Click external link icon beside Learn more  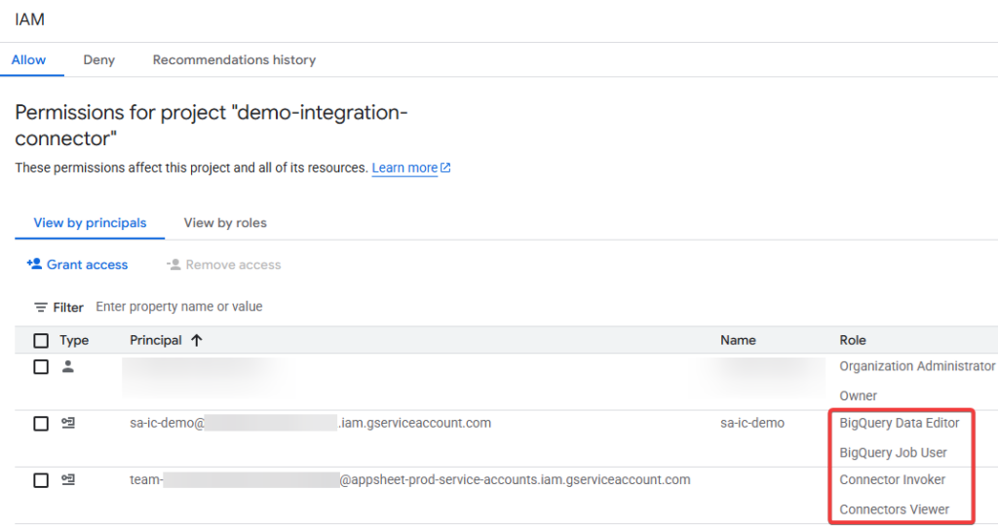pyautogui.click(x=445, y=168)
